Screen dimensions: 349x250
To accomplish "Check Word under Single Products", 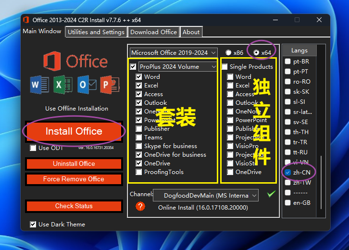I will pos(230,77).
